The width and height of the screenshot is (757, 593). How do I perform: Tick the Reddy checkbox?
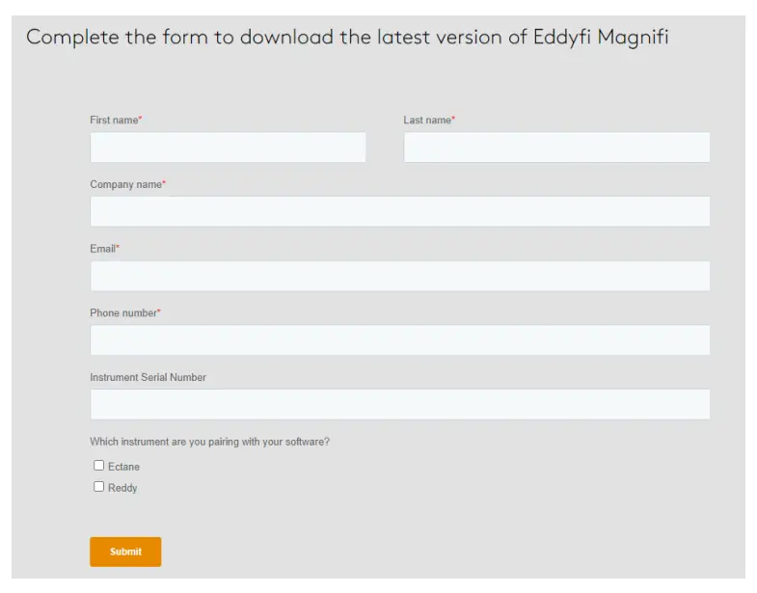tap(98, 487)
